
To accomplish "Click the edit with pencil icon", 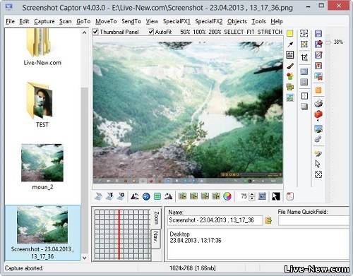I will 318,55.
